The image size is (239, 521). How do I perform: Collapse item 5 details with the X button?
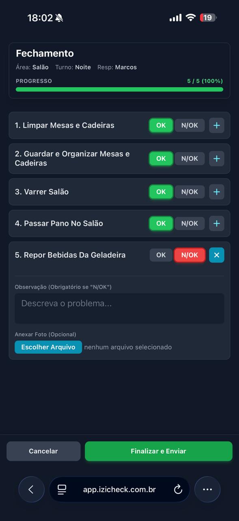[x=216, y=255]
